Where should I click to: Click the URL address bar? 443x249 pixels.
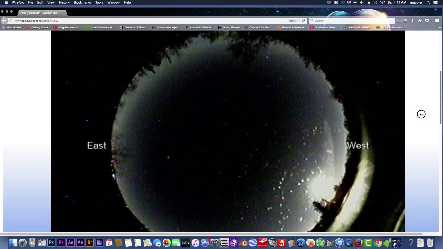click(149, 21)
